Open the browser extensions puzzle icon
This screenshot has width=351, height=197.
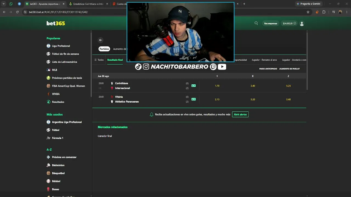point(324,12)
